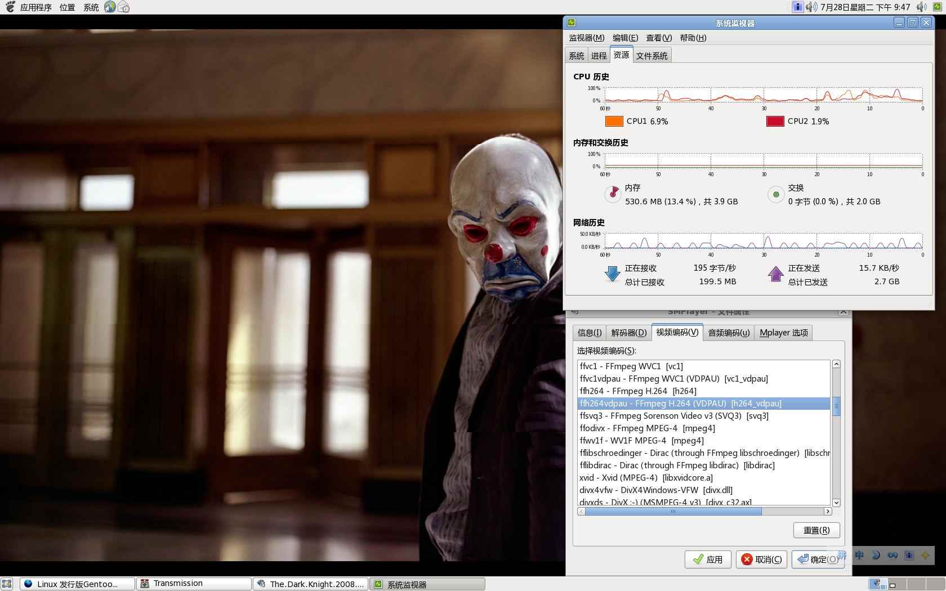The image size is (946, 591).
Task: Open the 位置 places menu
Action: coord(67,7)
